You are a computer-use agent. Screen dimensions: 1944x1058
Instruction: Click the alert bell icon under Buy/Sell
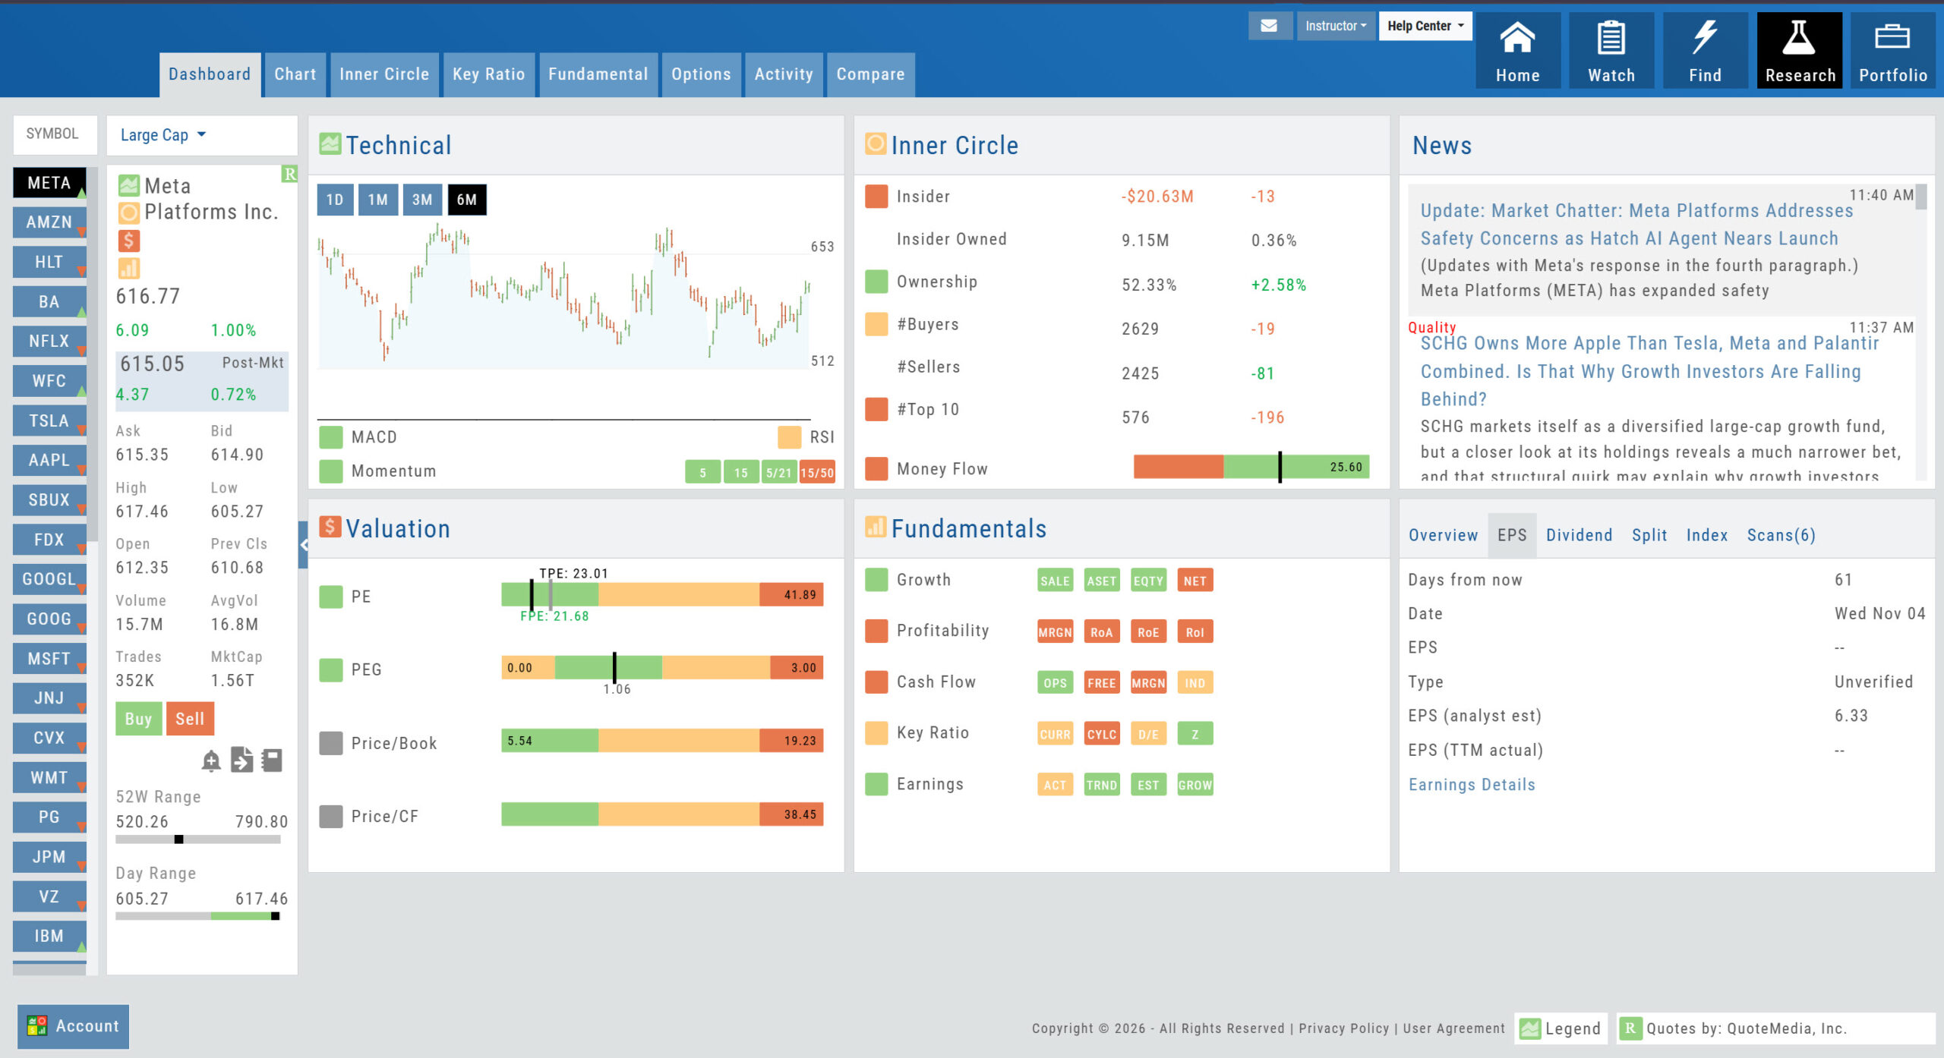(x=211, y=760)
